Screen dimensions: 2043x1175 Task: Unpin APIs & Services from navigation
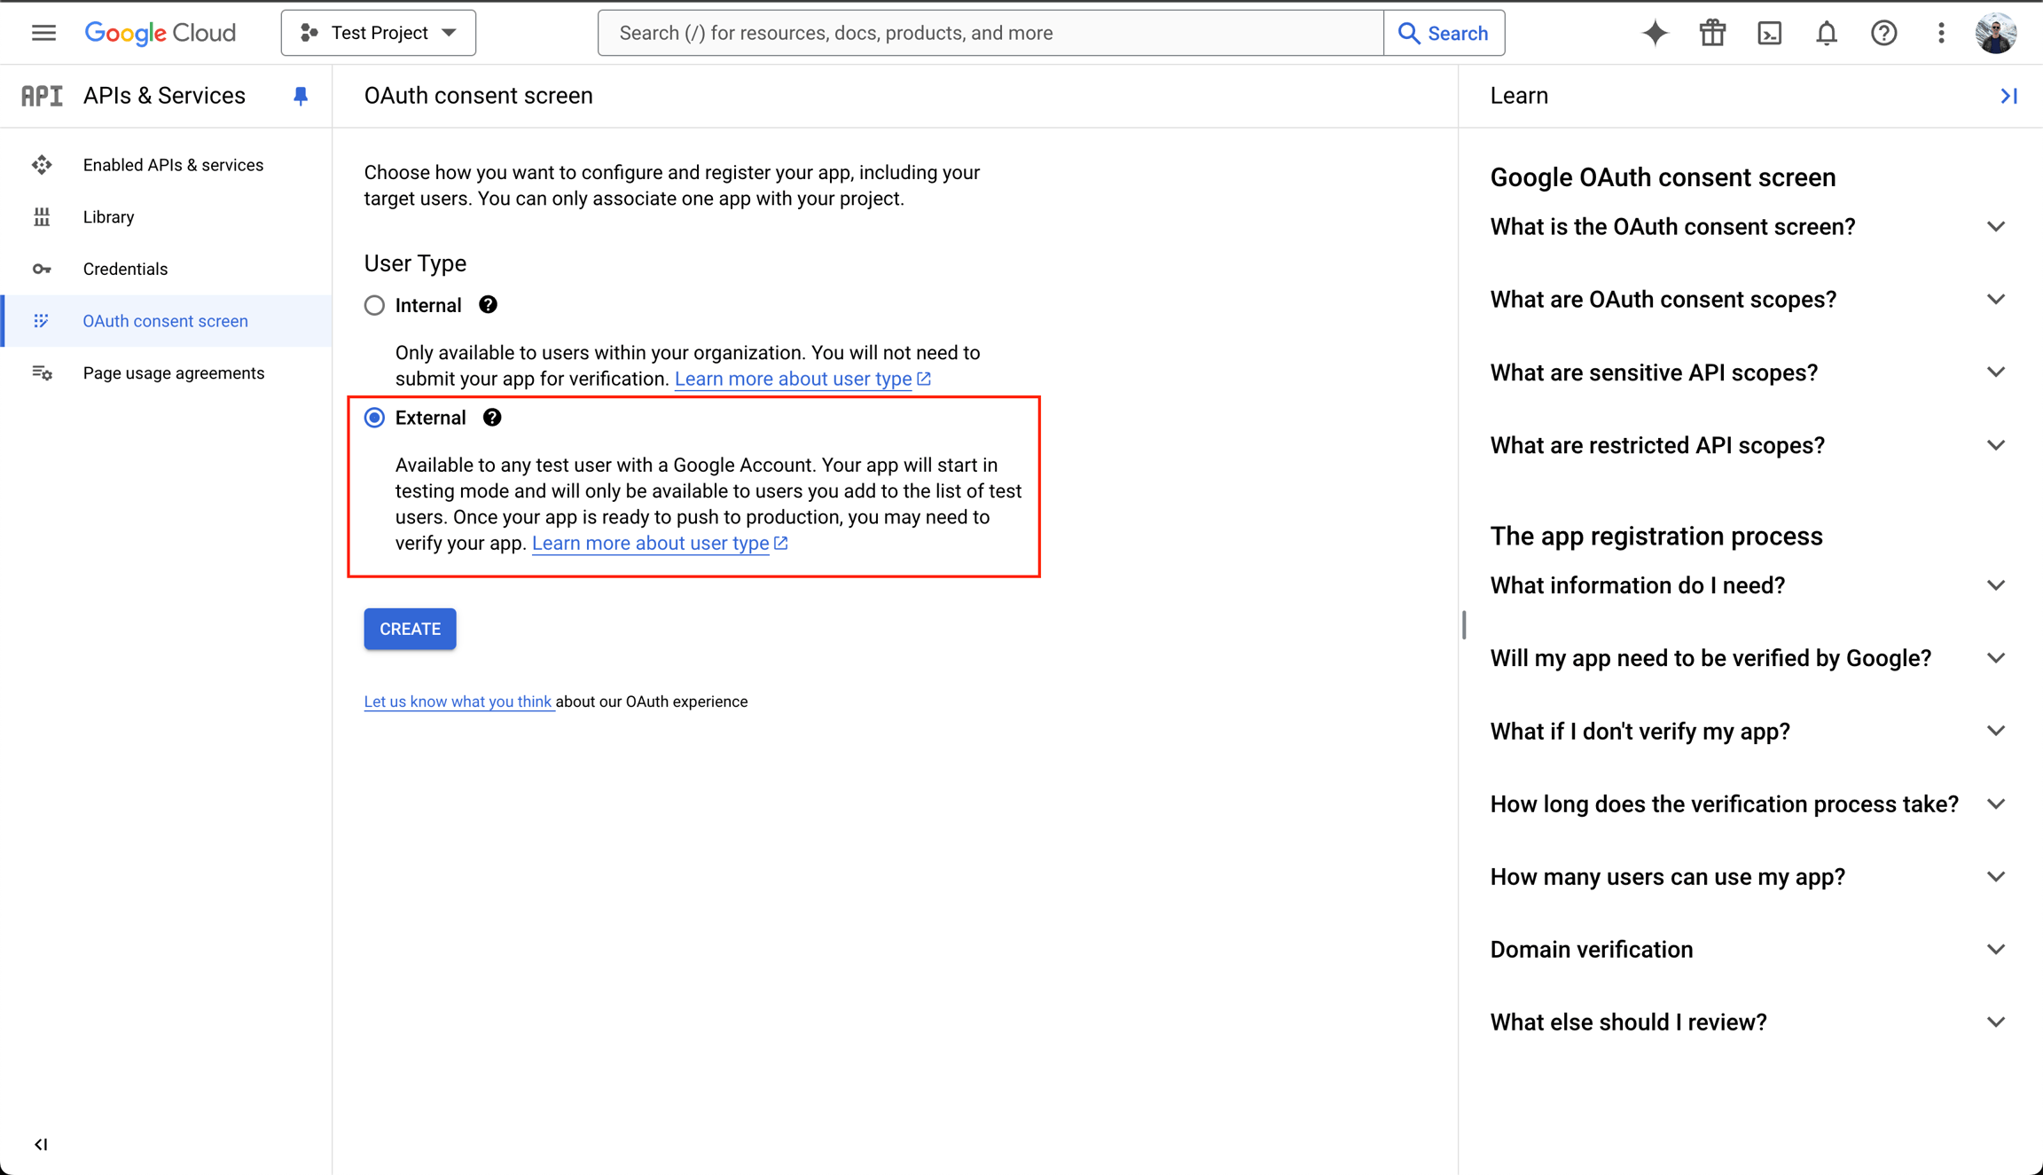(x=301, y=96)
